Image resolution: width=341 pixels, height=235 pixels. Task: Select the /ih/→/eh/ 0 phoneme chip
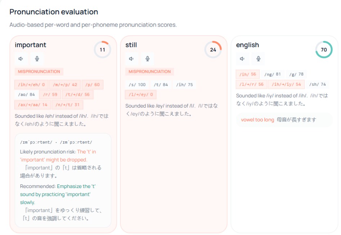tap(31, 85)
